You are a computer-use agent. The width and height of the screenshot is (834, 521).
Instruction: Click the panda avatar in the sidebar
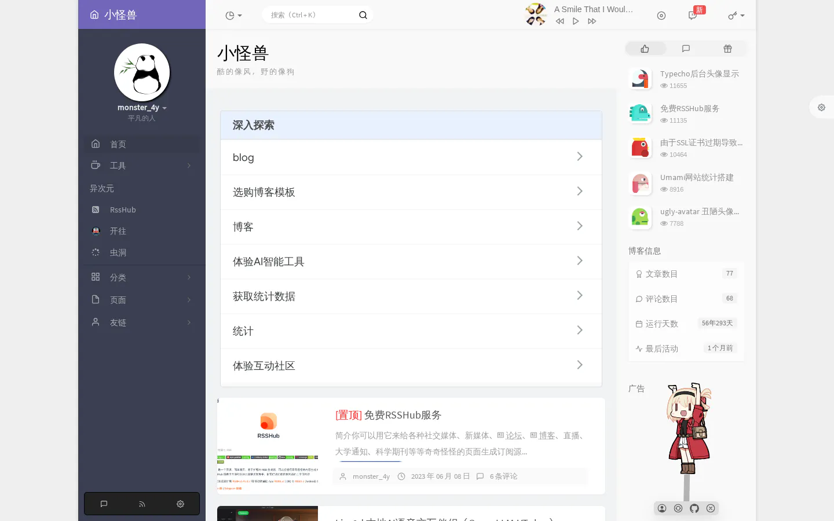(142, 72)
